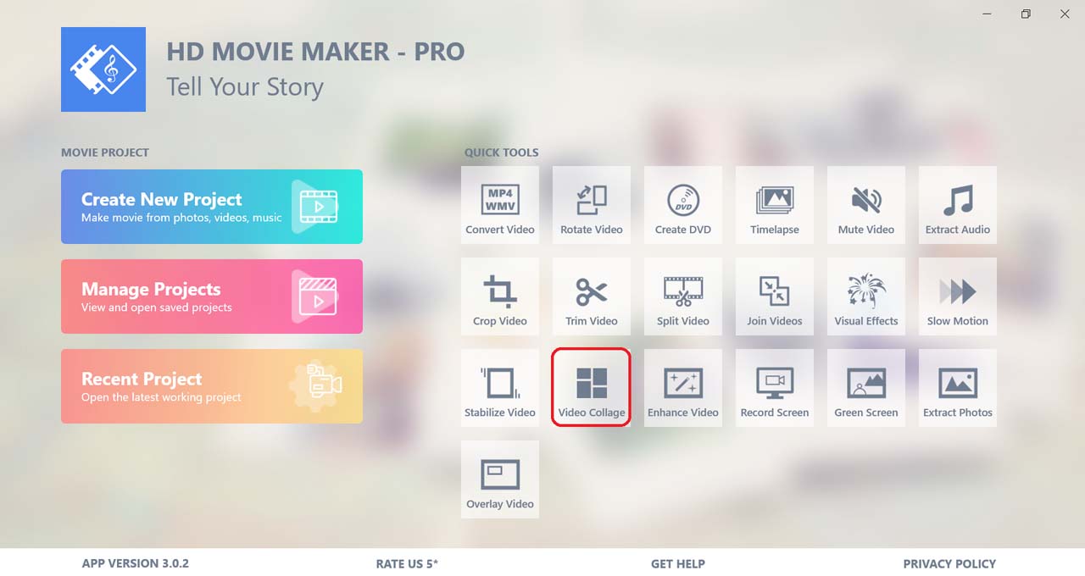
Task: Click the Create New Project button
Action: click(x=212, y=207)
